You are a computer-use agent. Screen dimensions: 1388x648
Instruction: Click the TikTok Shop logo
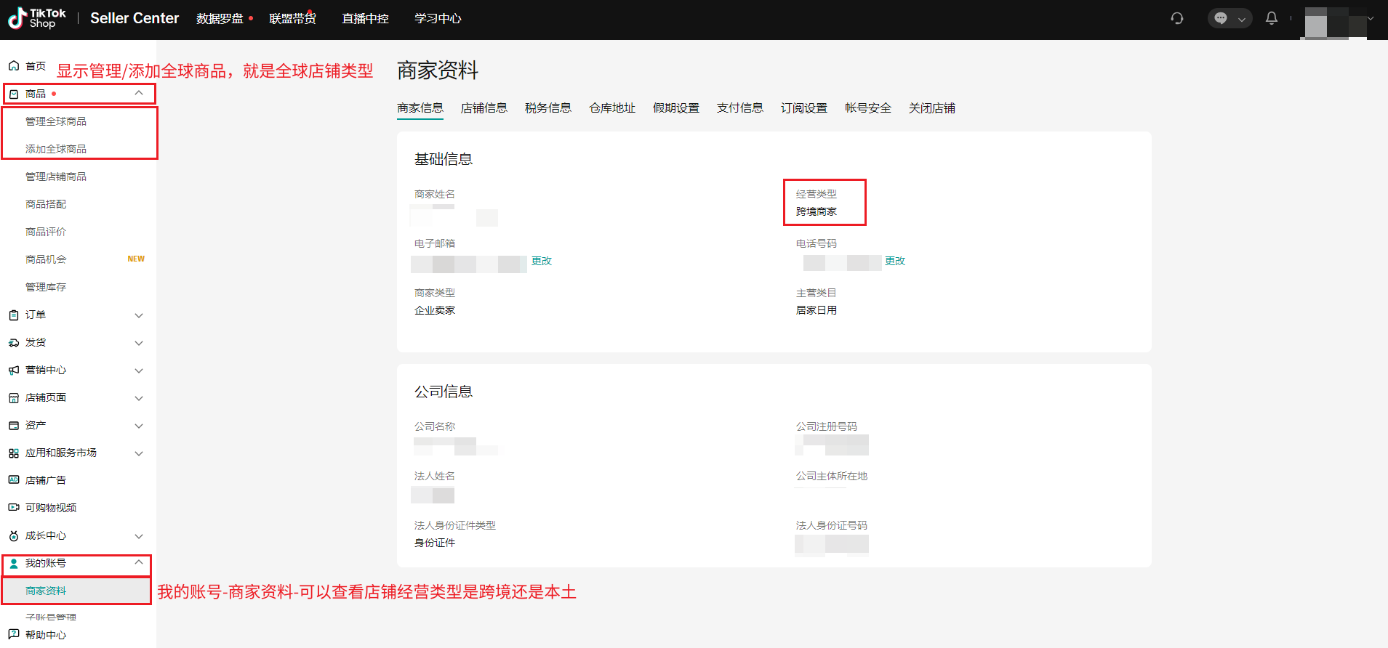click(x=36, y=18)
